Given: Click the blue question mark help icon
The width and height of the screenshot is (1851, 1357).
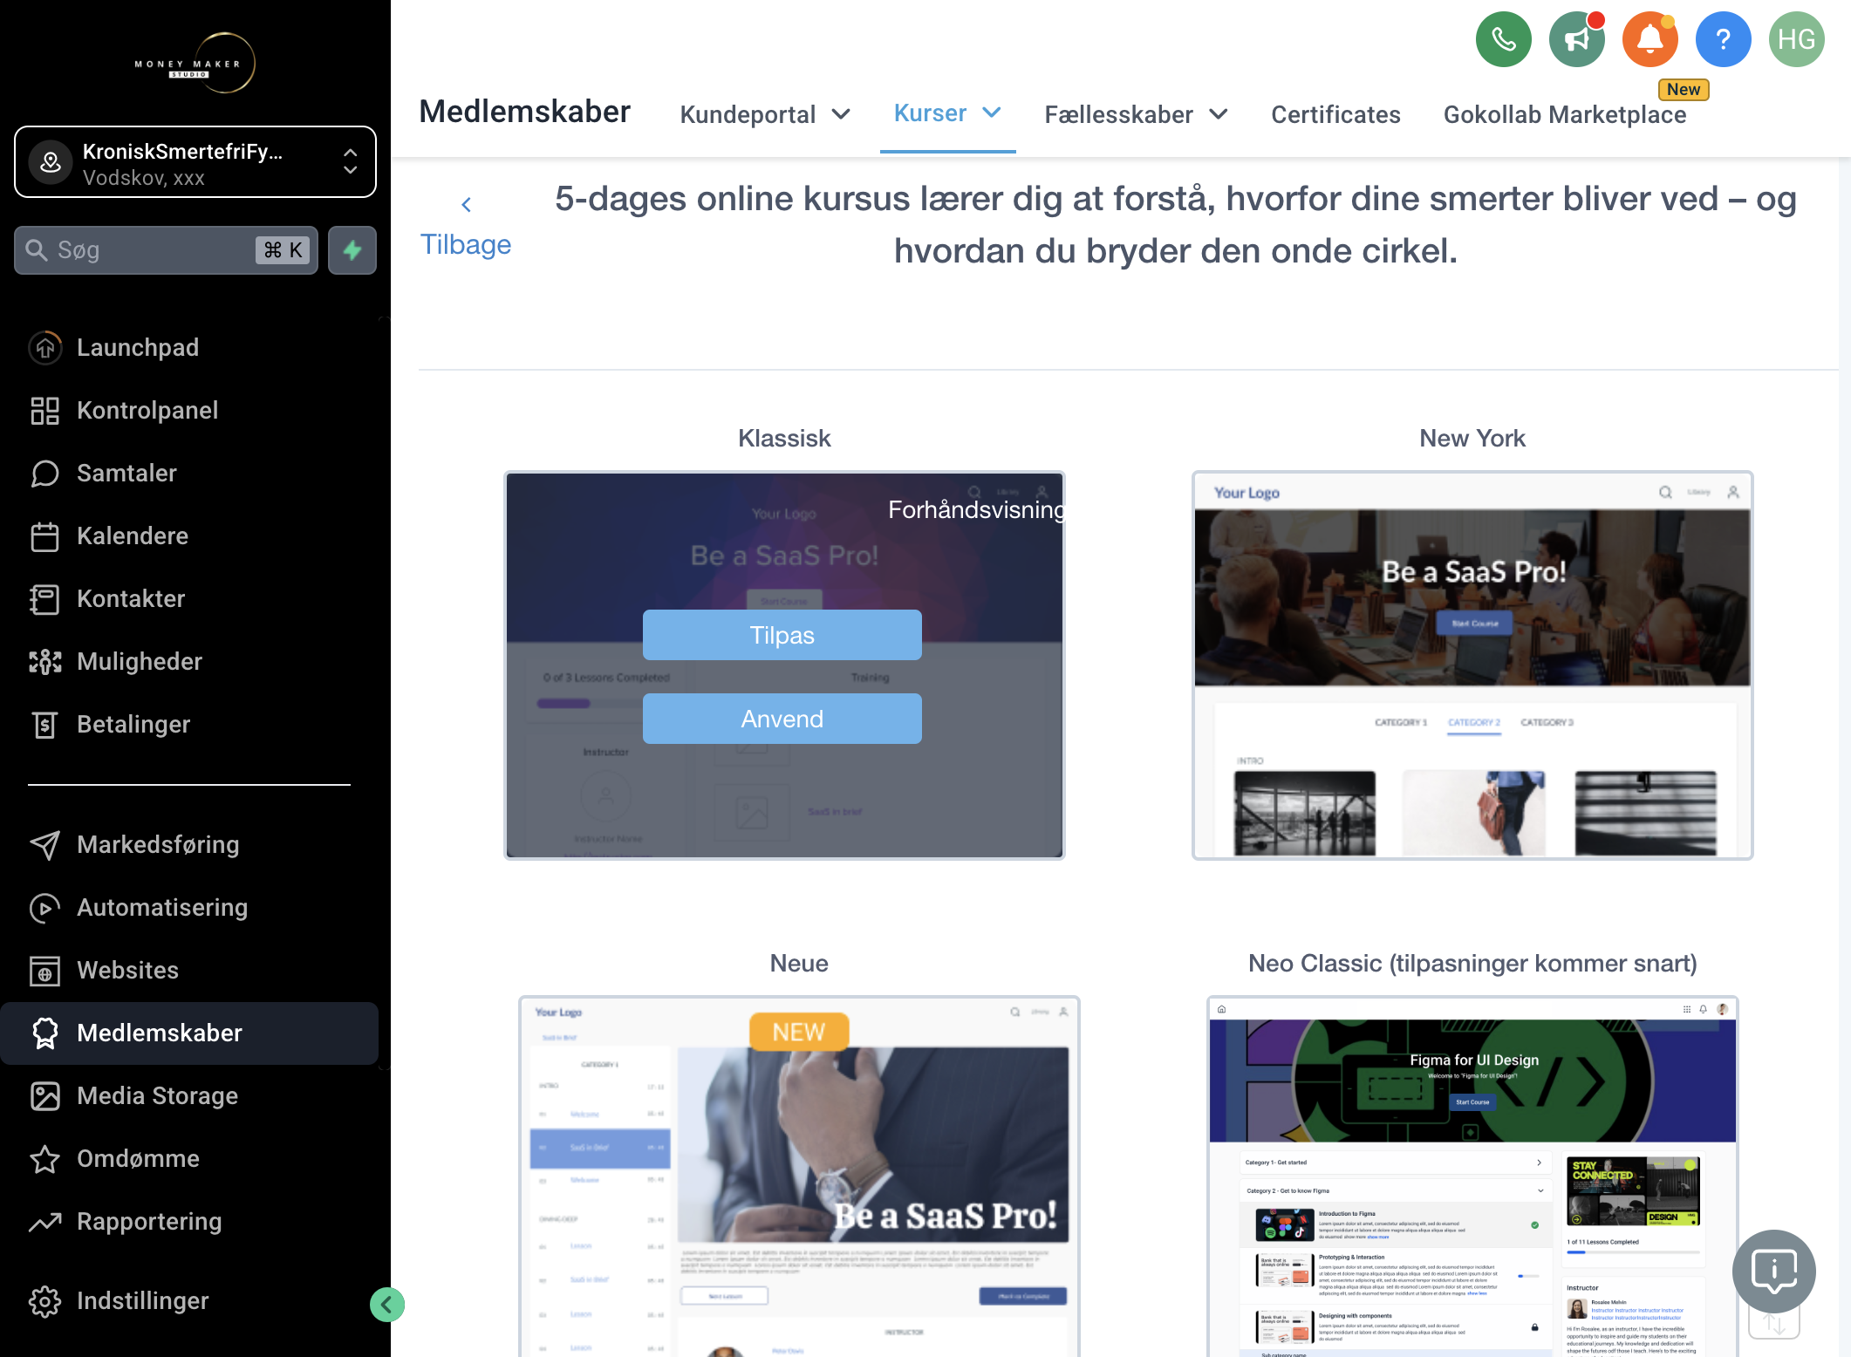Looking at the screenshot, I should [x=1723, y=39].
